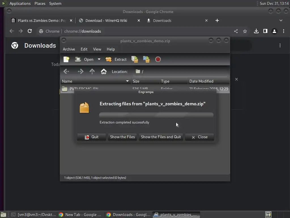Click the extraction progress bar
Screen dimensions: 290x218
point(156,115)
